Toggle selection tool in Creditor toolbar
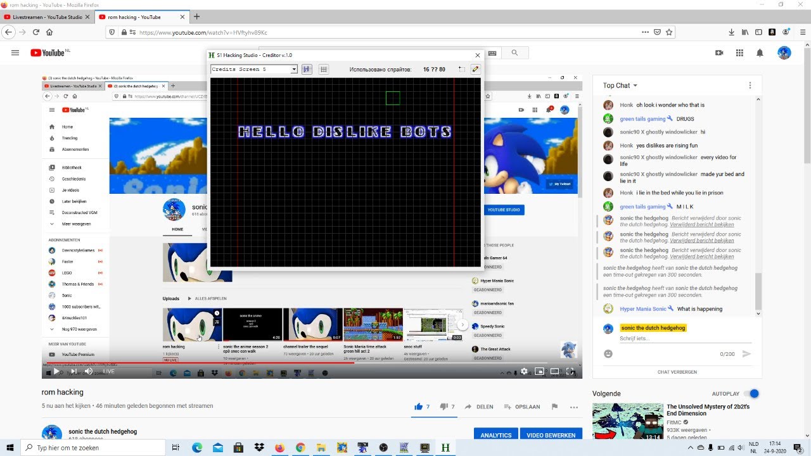This screenshot has height=456, width=811. [461, 69]
